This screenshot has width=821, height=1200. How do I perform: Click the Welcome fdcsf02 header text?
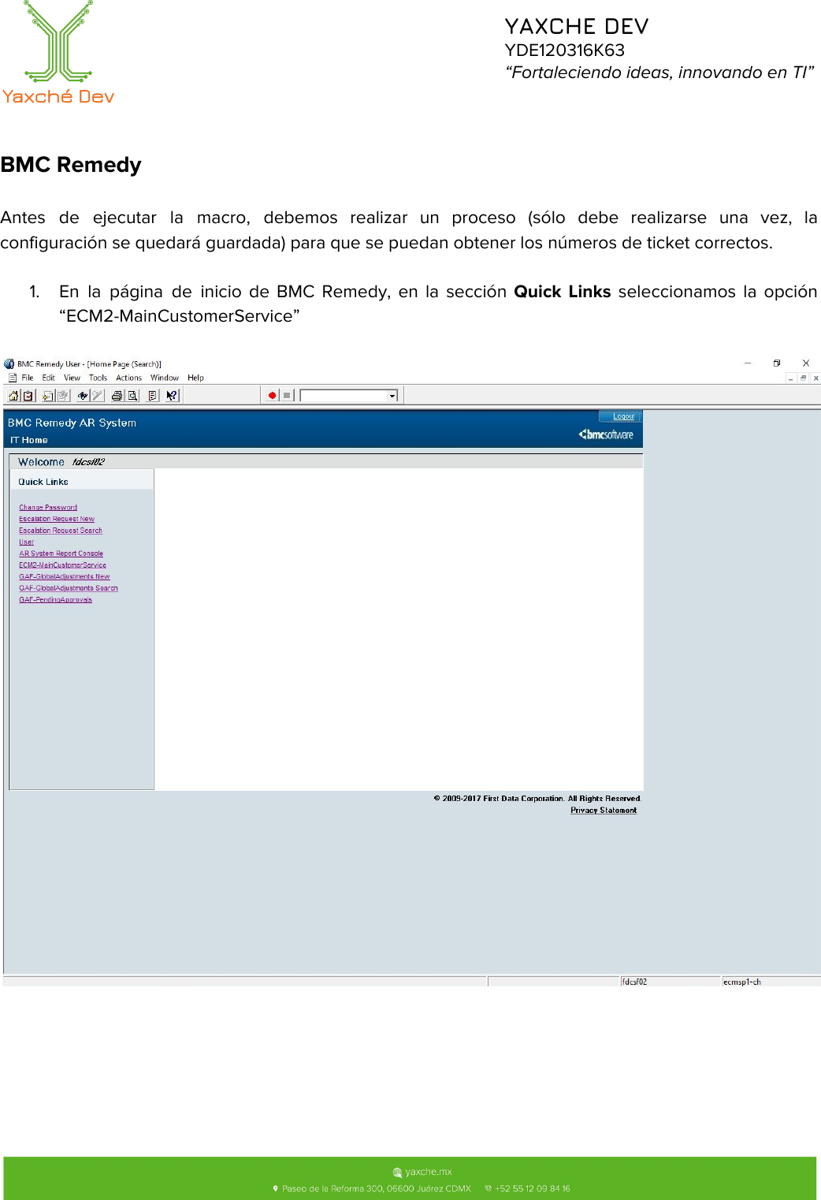[x=61, y=462]
